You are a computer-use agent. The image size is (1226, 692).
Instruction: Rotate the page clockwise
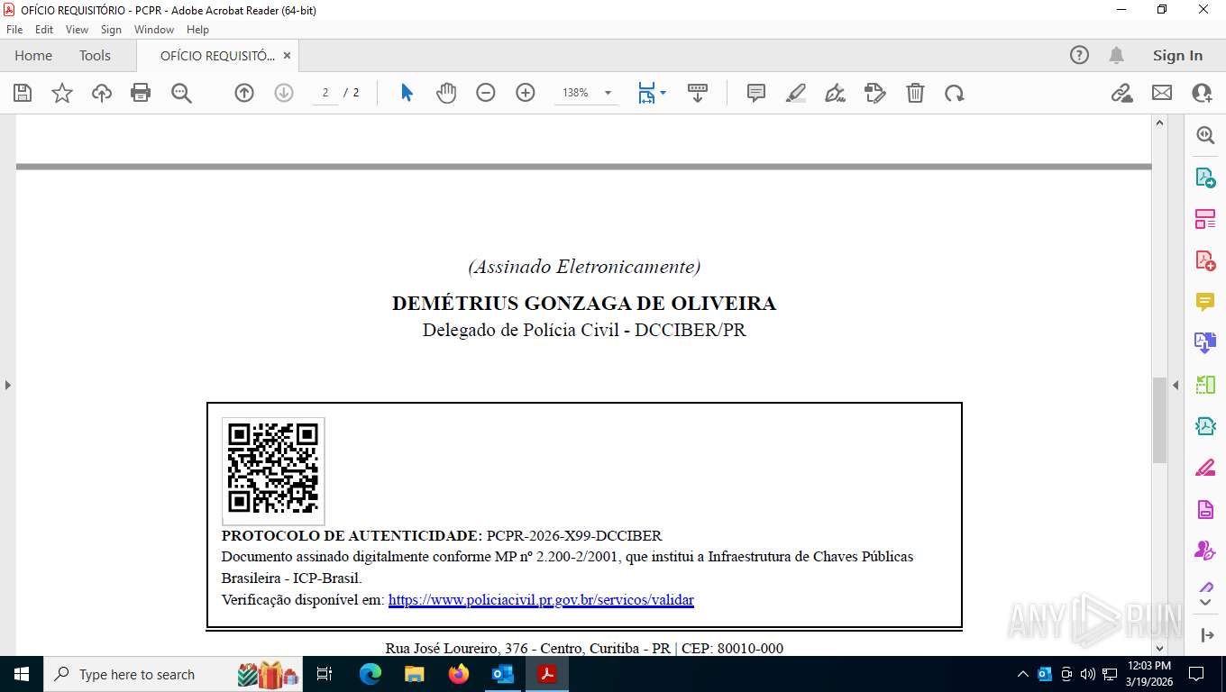tap(955, 93)
